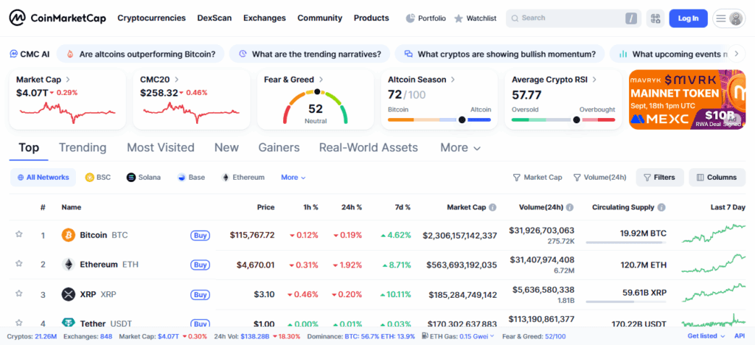Open the Columns button

pos(717,177)
